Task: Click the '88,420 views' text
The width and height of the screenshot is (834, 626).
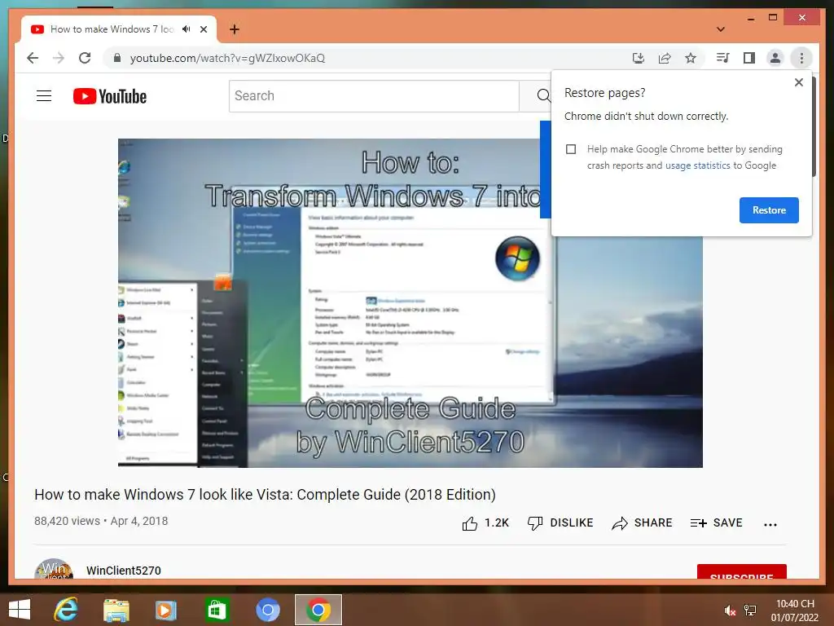Action: pos(67,521)
